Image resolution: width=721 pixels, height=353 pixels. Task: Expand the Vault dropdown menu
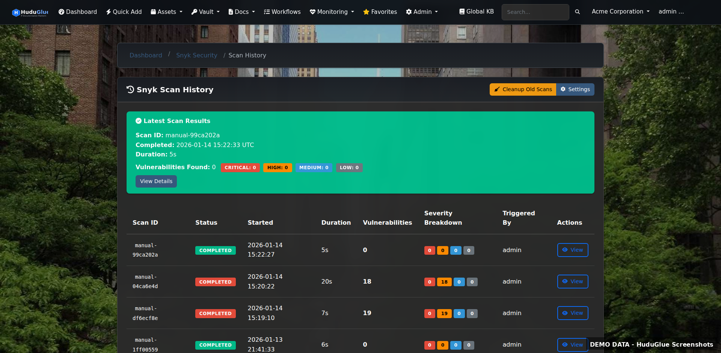click(x=205, y=12)
